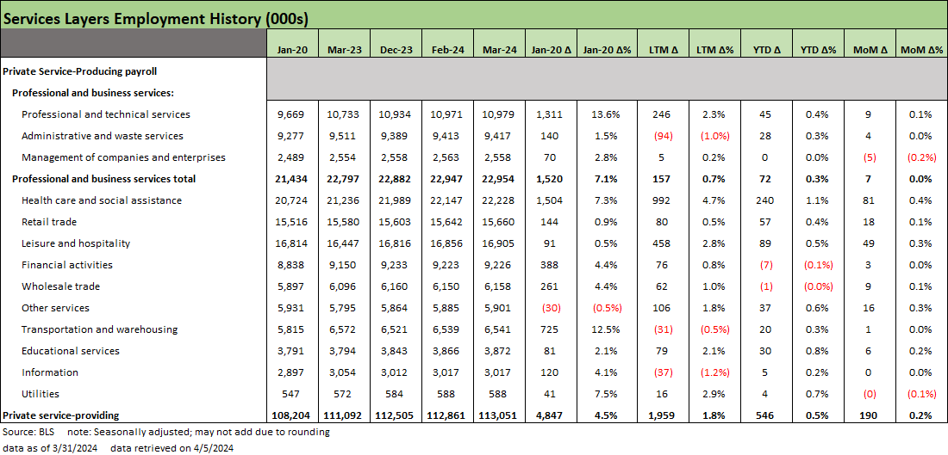The width and height of the screenshot is (948, 455).
Task: Select 'Private Service-Producing payroll' row label
Action: (80, 71)
